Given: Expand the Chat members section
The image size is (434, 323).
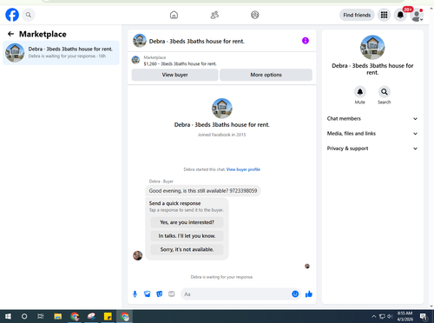Looking at the screenshot, I should 372,119.
